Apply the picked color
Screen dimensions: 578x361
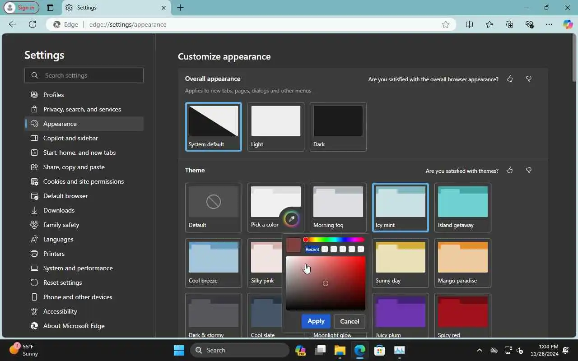pyautogui.click(x=316, y=321)
